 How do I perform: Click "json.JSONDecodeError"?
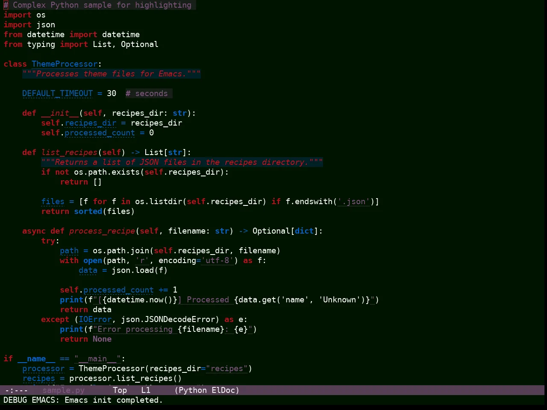(168, 319)
